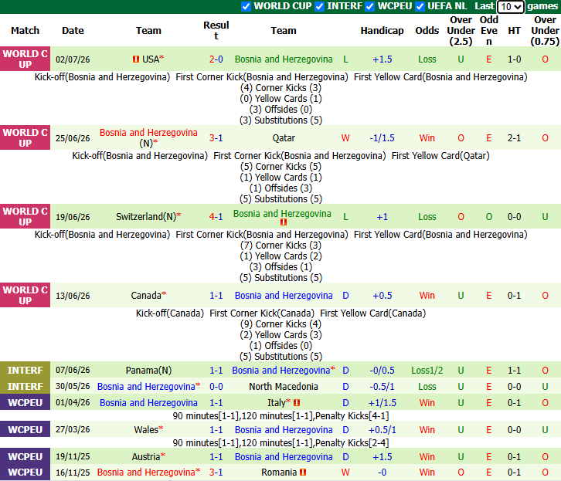Click the HT column header
561x481 pixels.
click(x=514, y=31)
